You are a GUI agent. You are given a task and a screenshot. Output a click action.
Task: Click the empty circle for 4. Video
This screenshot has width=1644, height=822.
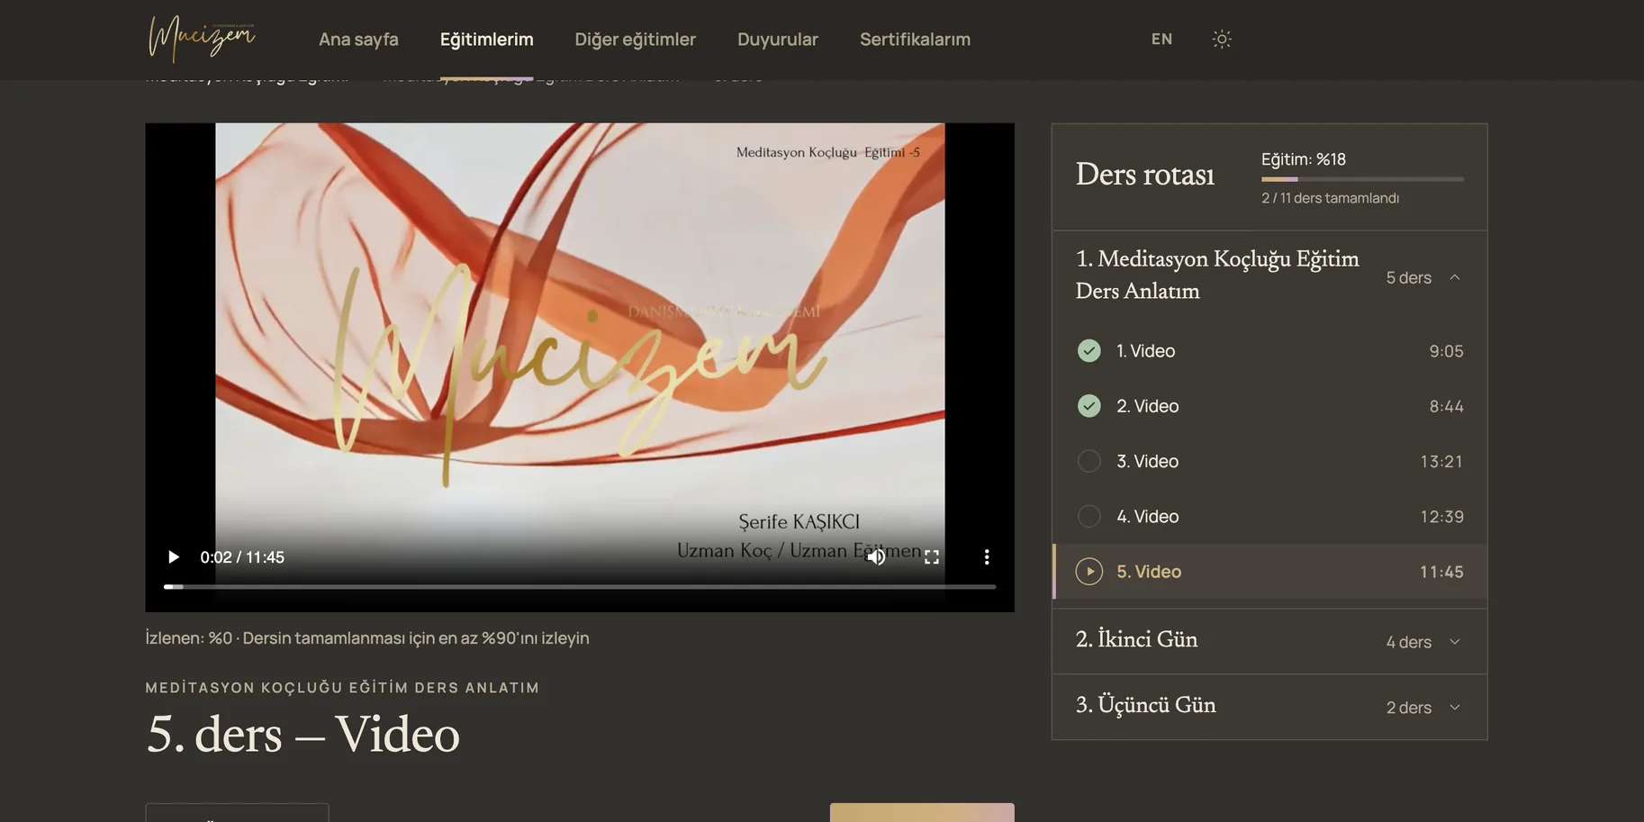tap(1089, 516)
